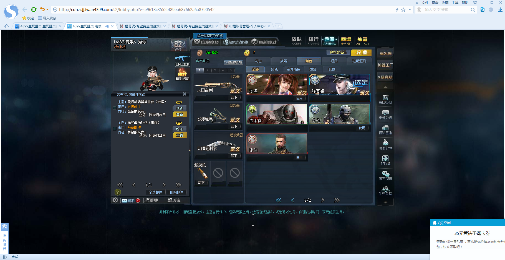This screenshot has width=505, height=260.
Task: Click 提取 for 无尽战场异常补偿 mail
Action: click(180, 108)
